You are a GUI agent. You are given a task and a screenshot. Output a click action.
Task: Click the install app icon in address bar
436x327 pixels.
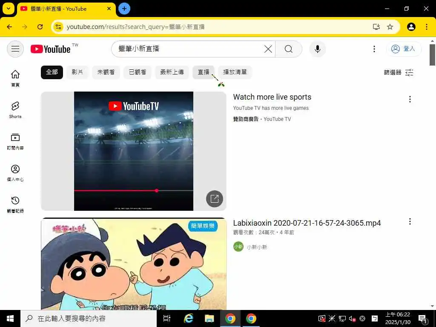pyautogui.click(x=376, y=27)
